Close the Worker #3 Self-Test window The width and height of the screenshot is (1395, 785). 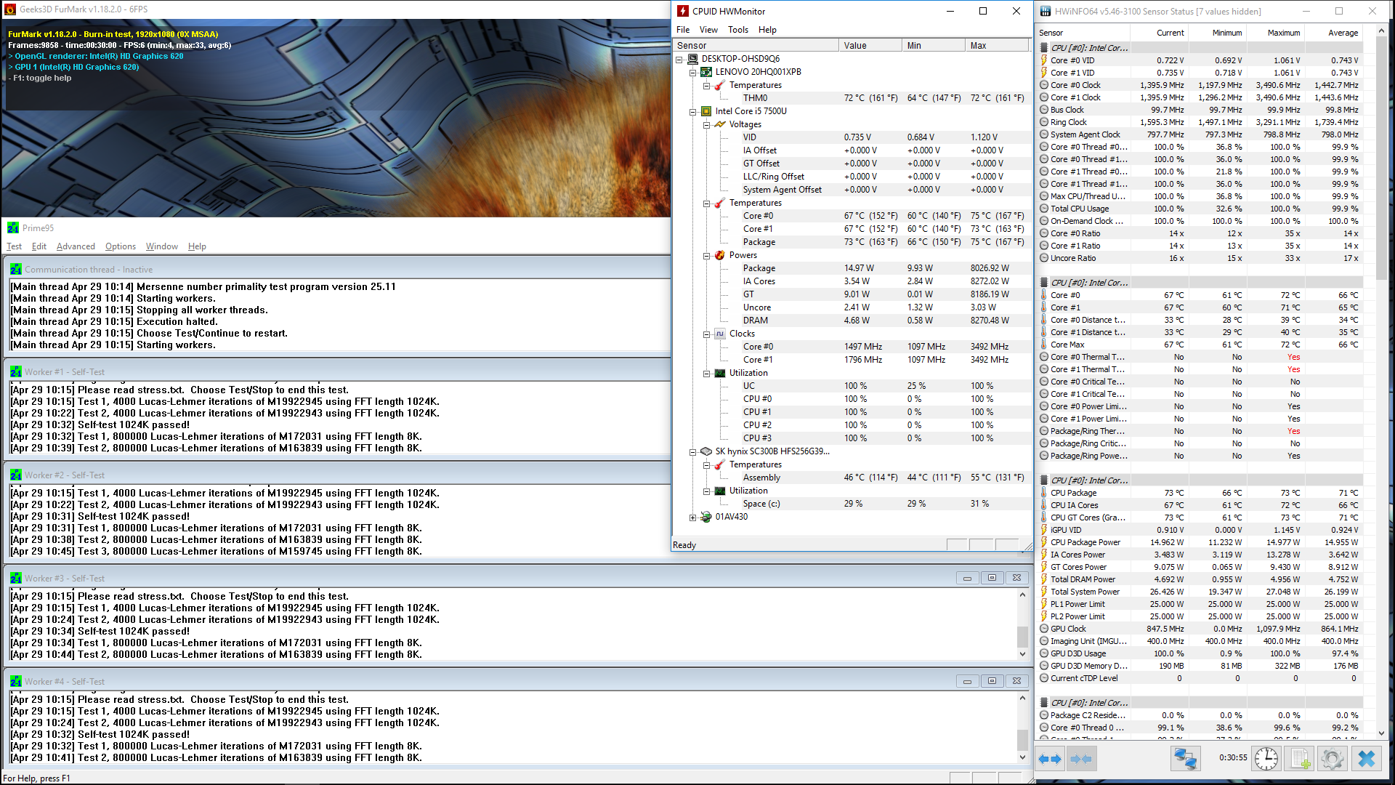click(1016, 579)
